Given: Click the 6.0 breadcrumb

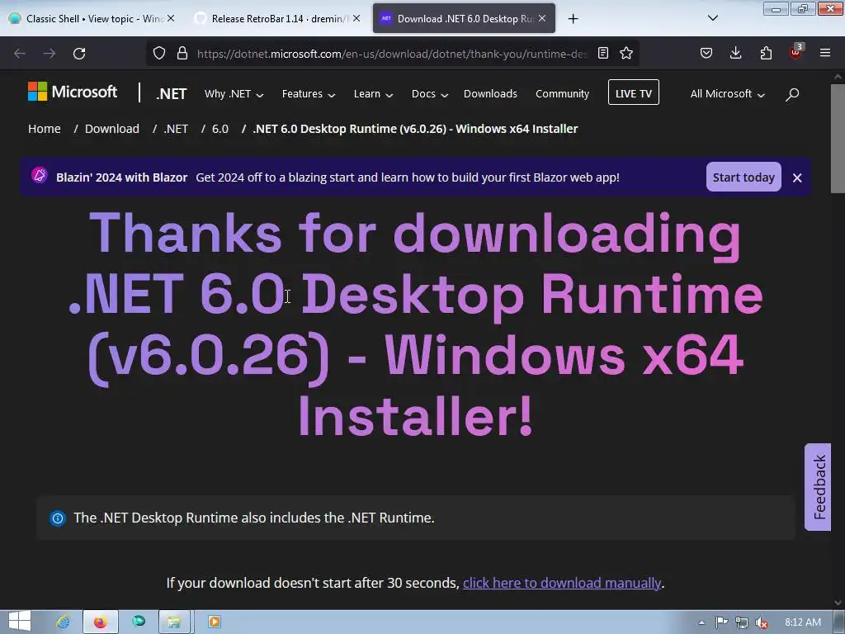Looking at the screenshot, I should [220, 129].
